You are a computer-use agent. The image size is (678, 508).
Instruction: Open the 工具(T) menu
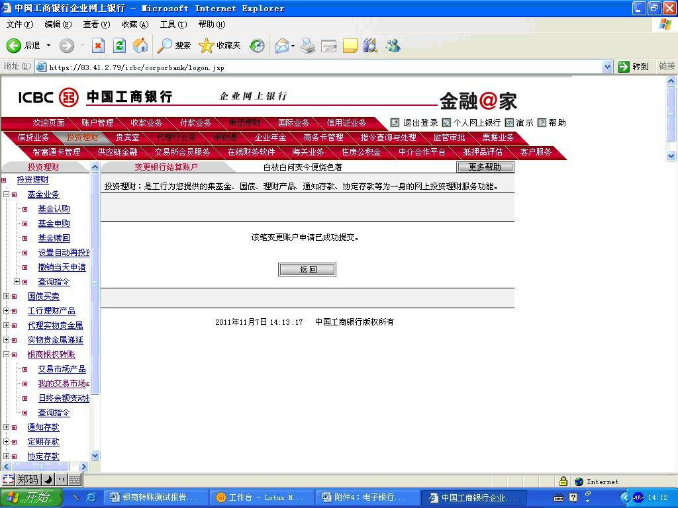(x=173, y=24)
